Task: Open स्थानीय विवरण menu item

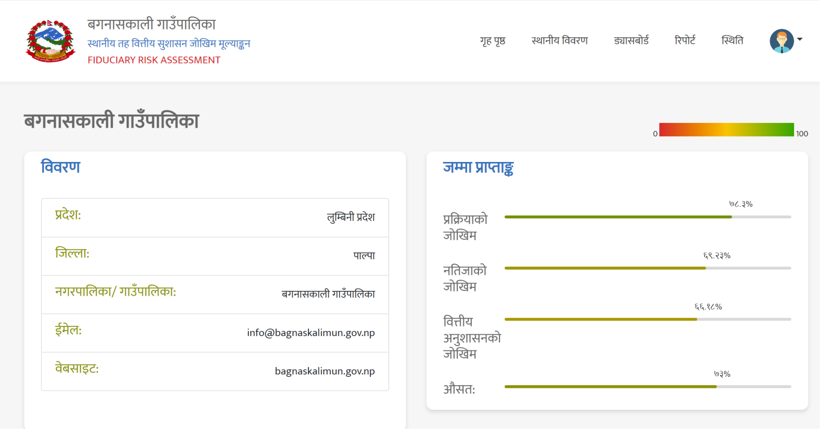Action: click(x=559, y=41)
